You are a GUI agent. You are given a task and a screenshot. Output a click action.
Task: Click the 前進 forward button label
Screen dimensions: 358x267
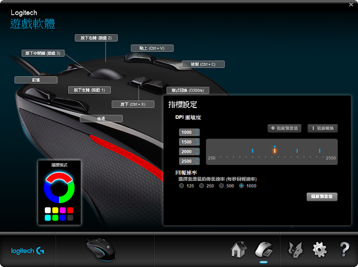[x=36, y=80]
